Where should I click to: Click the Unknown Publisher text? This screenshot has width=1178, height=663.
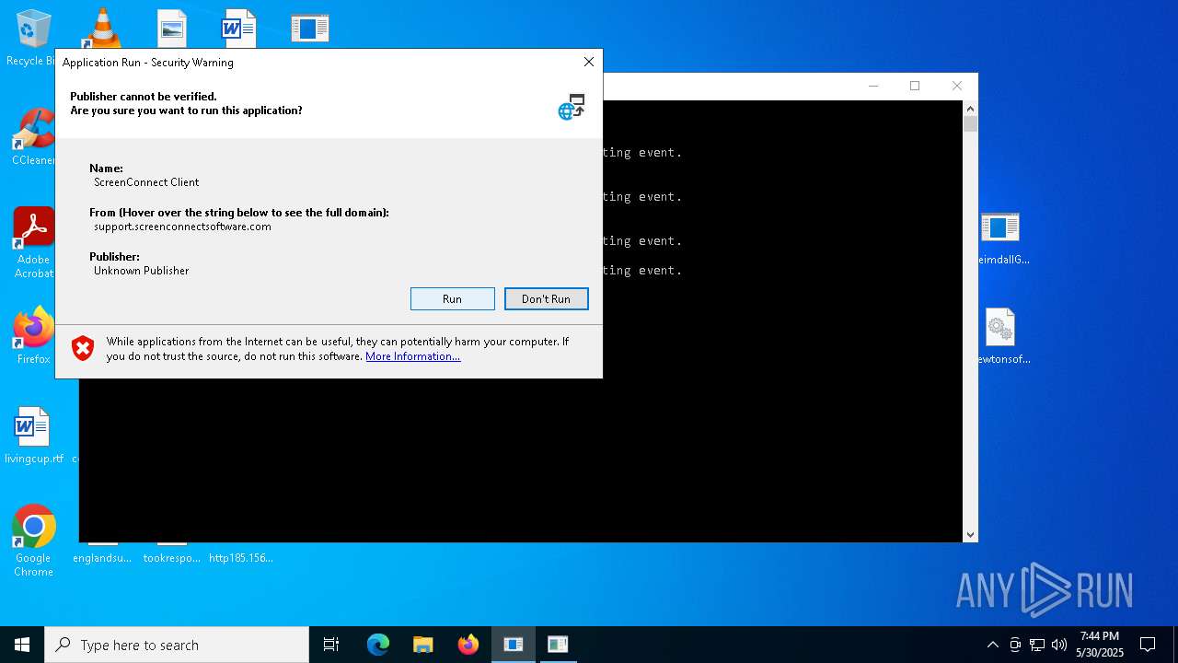point(141,271)
